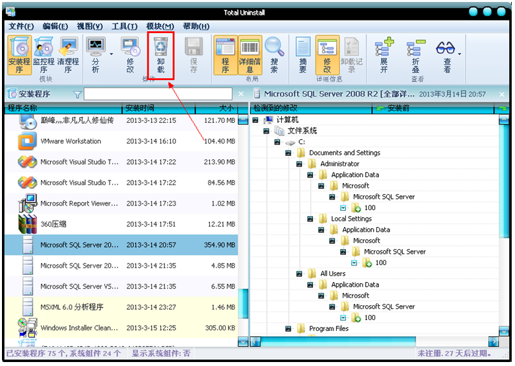Click the Total Uninstall title bar app icon
The height and width of the screenshot is (366, 515).
[11, 12]
